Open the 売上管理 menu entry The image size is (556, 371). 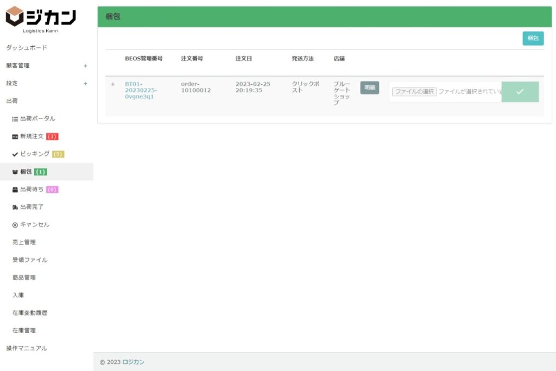pyautogui.click(x=24, y=242)
